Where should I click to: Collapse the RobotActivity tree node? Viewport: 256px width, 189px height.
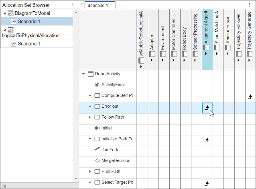click(83, 74)
